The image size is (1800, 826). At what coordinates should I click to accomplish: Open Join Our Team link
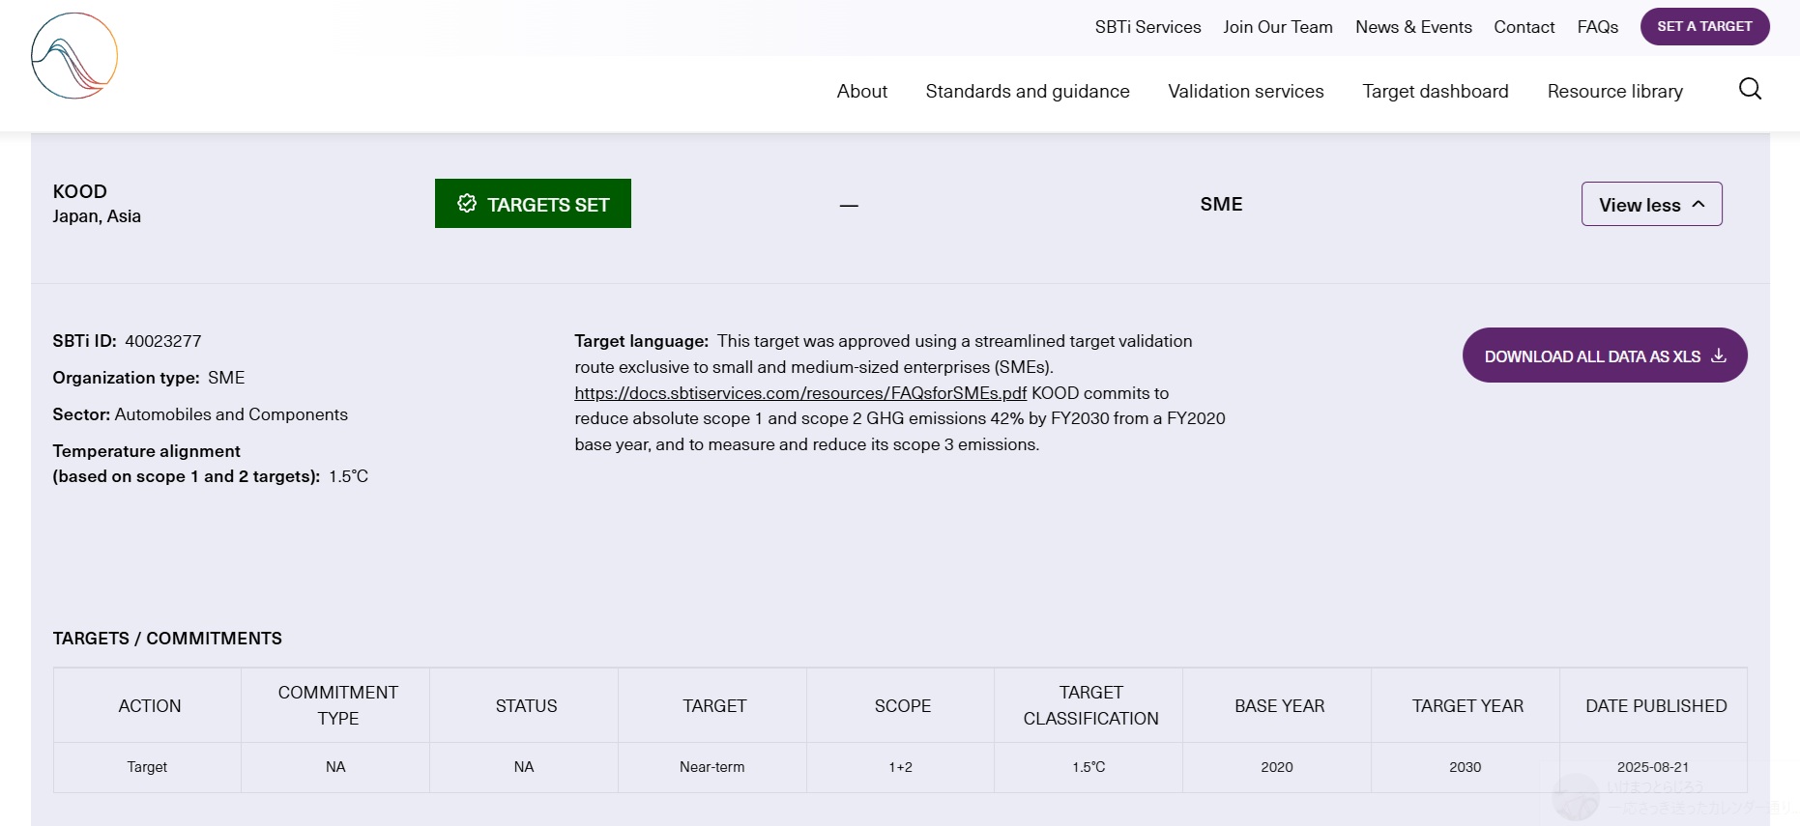[1277, 27]
